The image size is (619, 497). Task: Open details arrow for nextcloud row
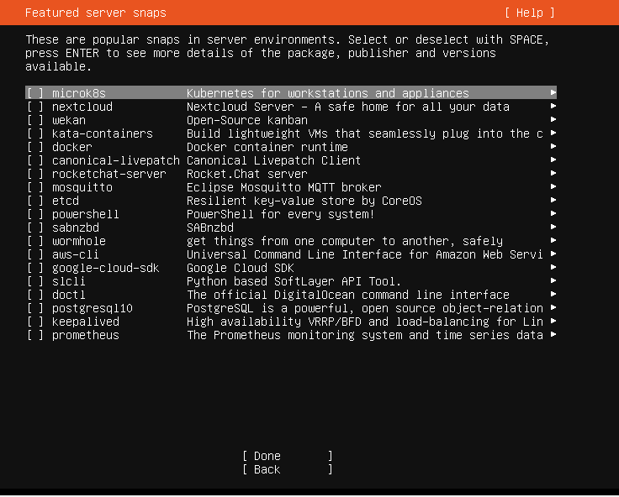[553, 106]
